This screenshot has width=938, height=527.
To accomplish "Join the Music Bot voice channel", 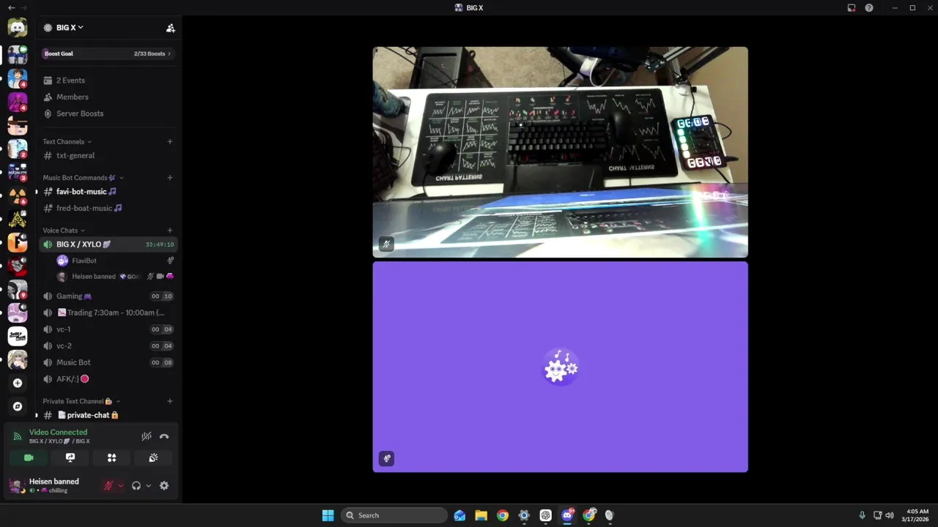I will (108, 362).
